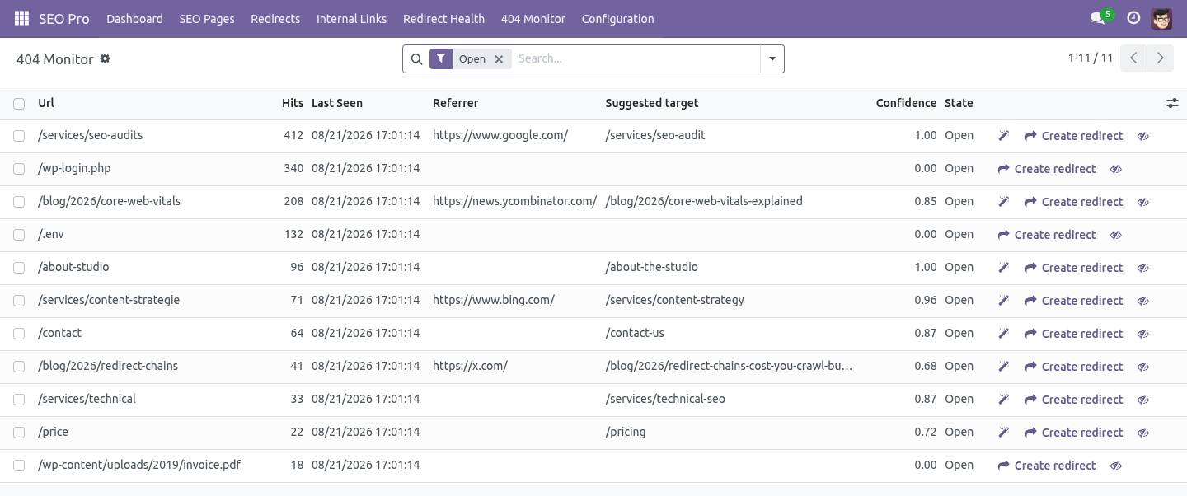Click the magic wand icon for /about-studio

(x=1003, y=268)
